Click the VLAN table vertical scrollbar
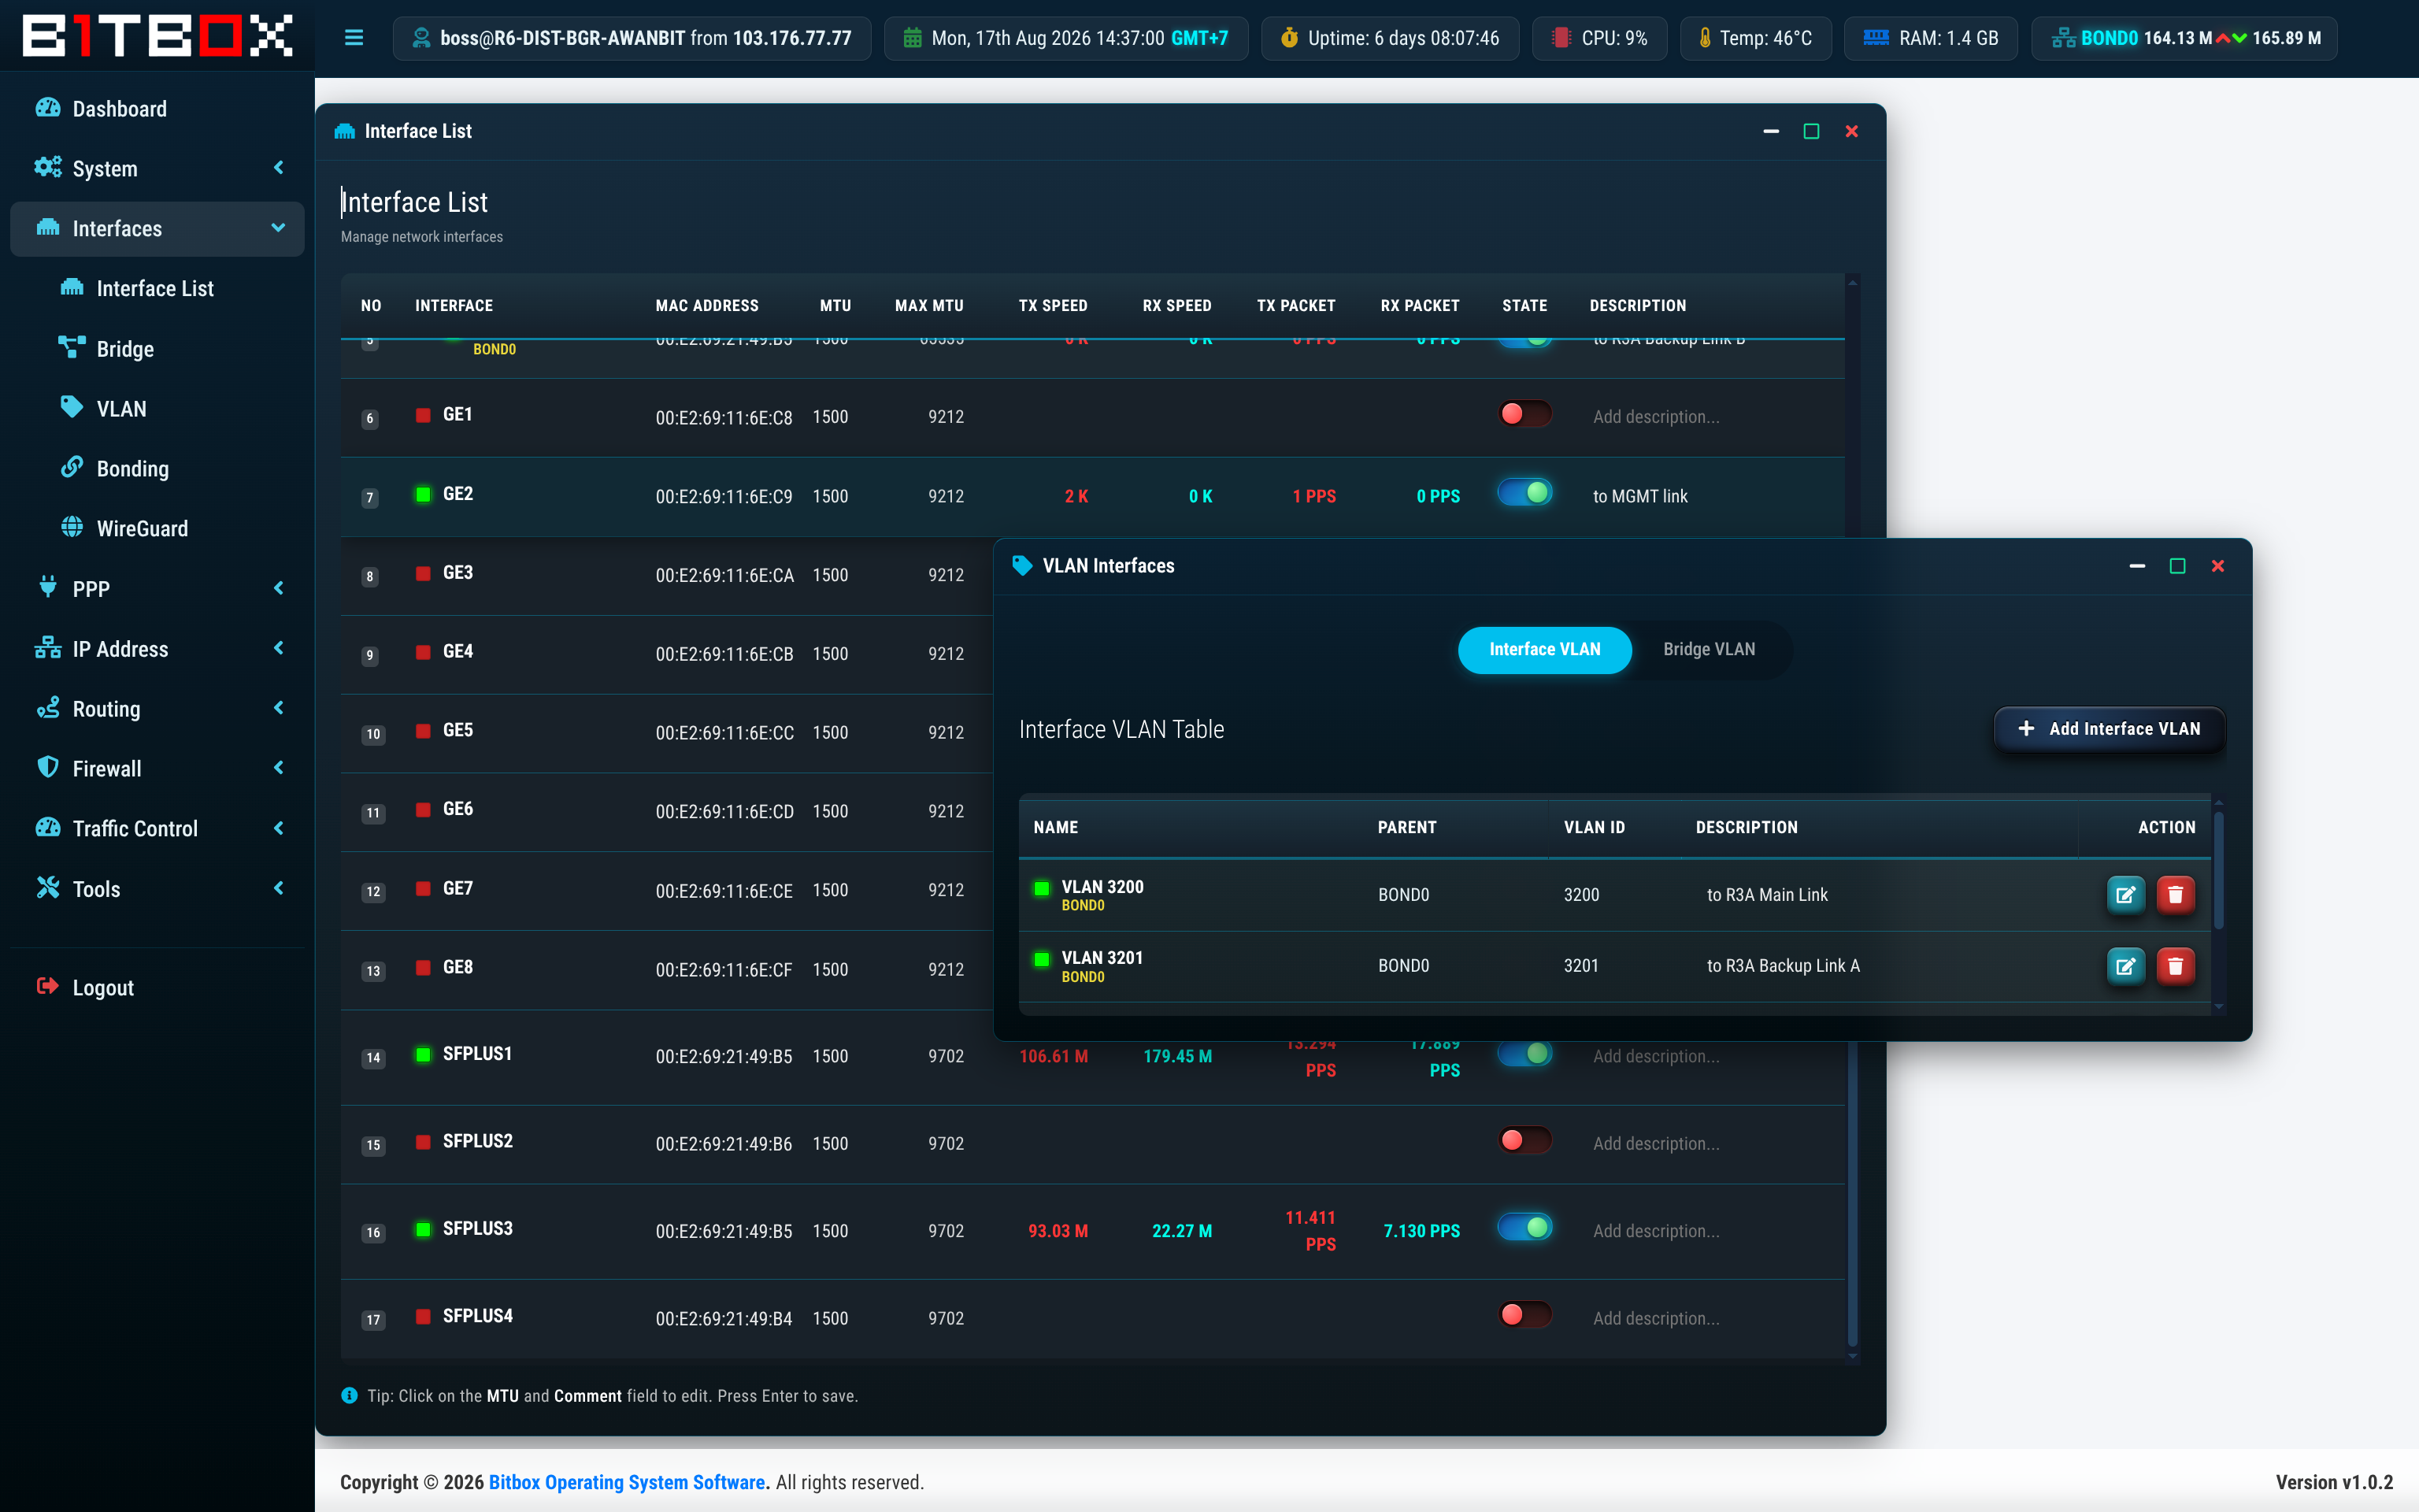This screenshot has height=1512, width=2419. pyautogui.click(x=2218, y=870)
